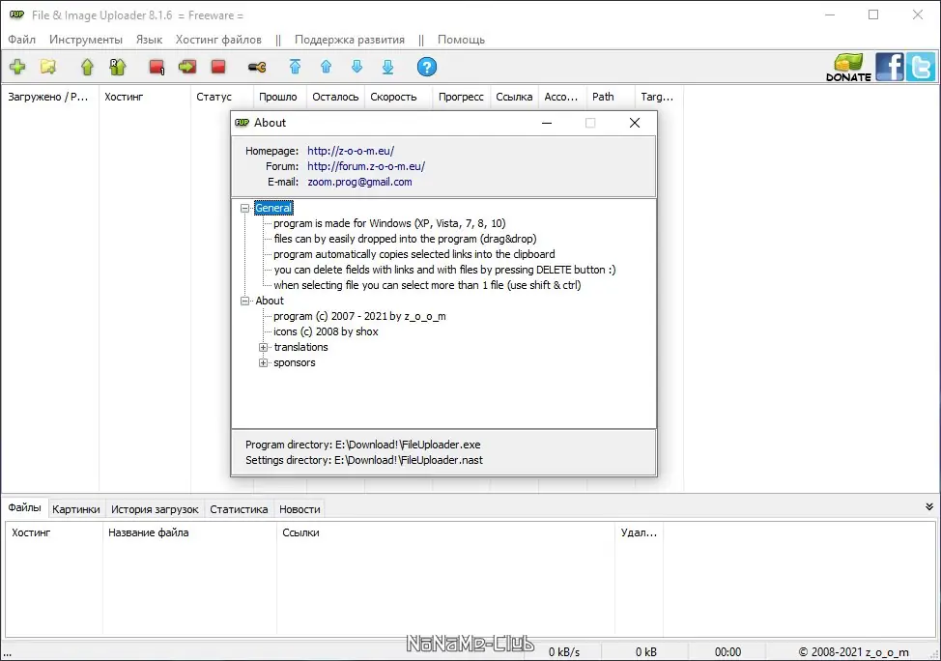Viewport: 941px width, 661px height.
Task: Switch to the История загрузок tab
Action: point(155,509)
